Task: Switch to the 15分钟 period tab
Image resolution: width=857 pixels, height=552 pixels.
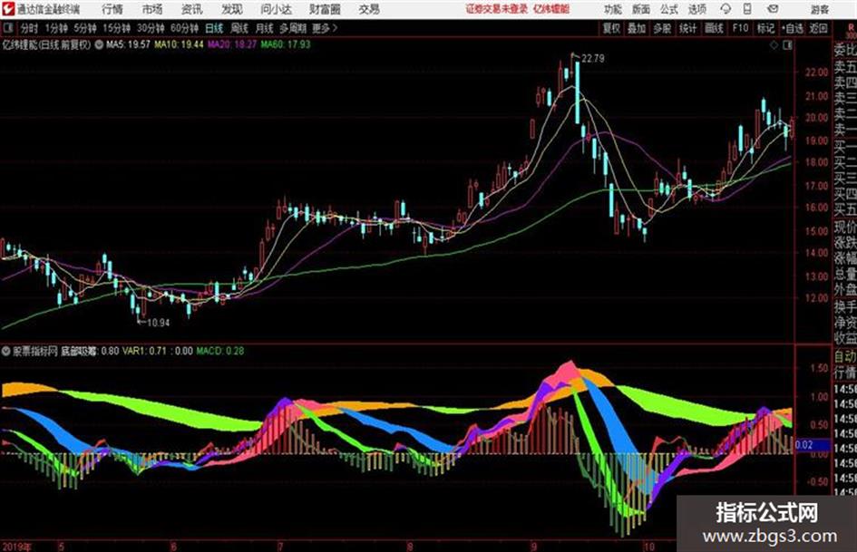Action: [116, 28]
